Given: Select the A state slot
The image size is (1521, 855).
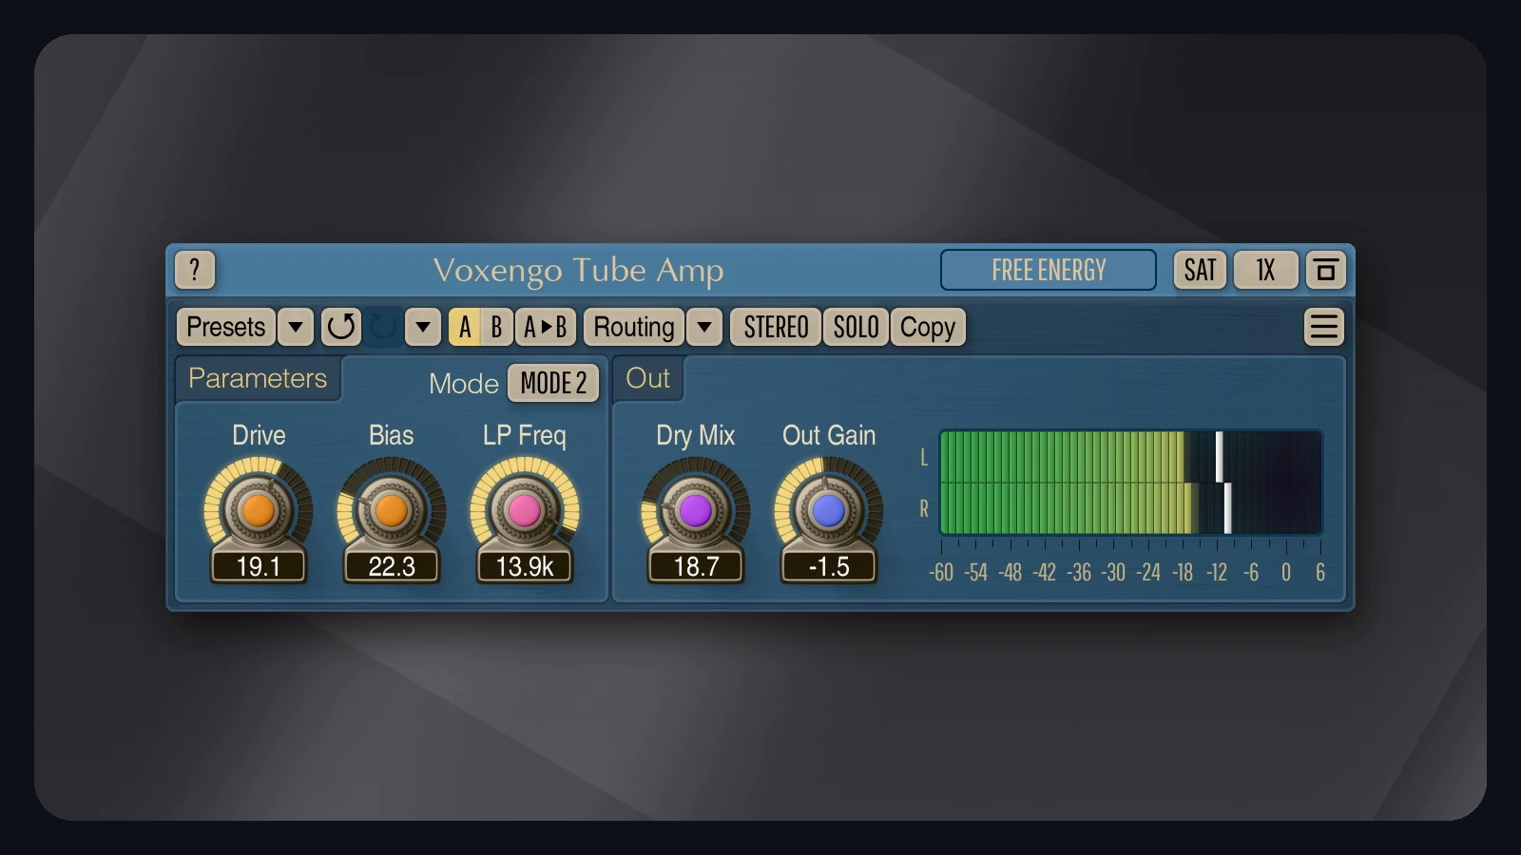Looking at the screenshot, I should coord(465,327).
